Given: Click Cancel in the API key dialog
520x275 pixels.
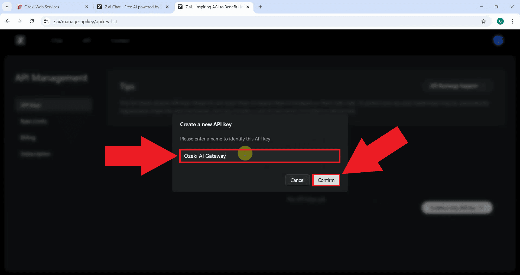Looking at the screenshot, I should [x=297, y=180].
